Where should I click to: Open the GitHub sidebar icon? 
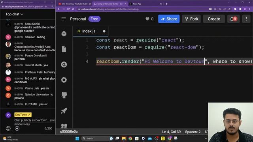64,95
